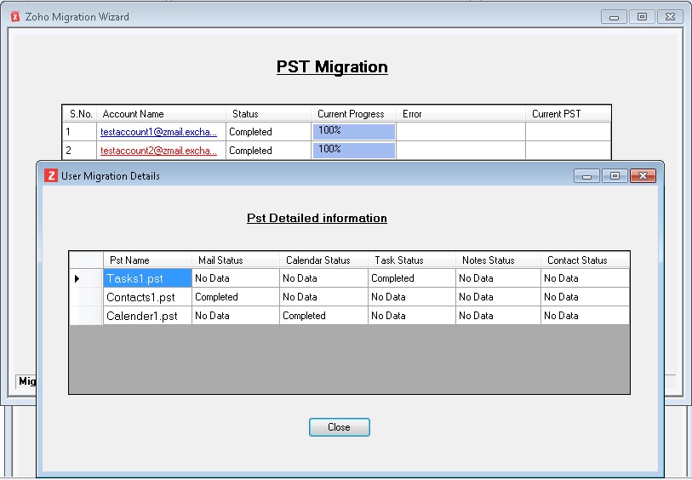Viewport: 692px width, 480px height.
Task: Click the Mail Status column header
Action: pos(235,260)
